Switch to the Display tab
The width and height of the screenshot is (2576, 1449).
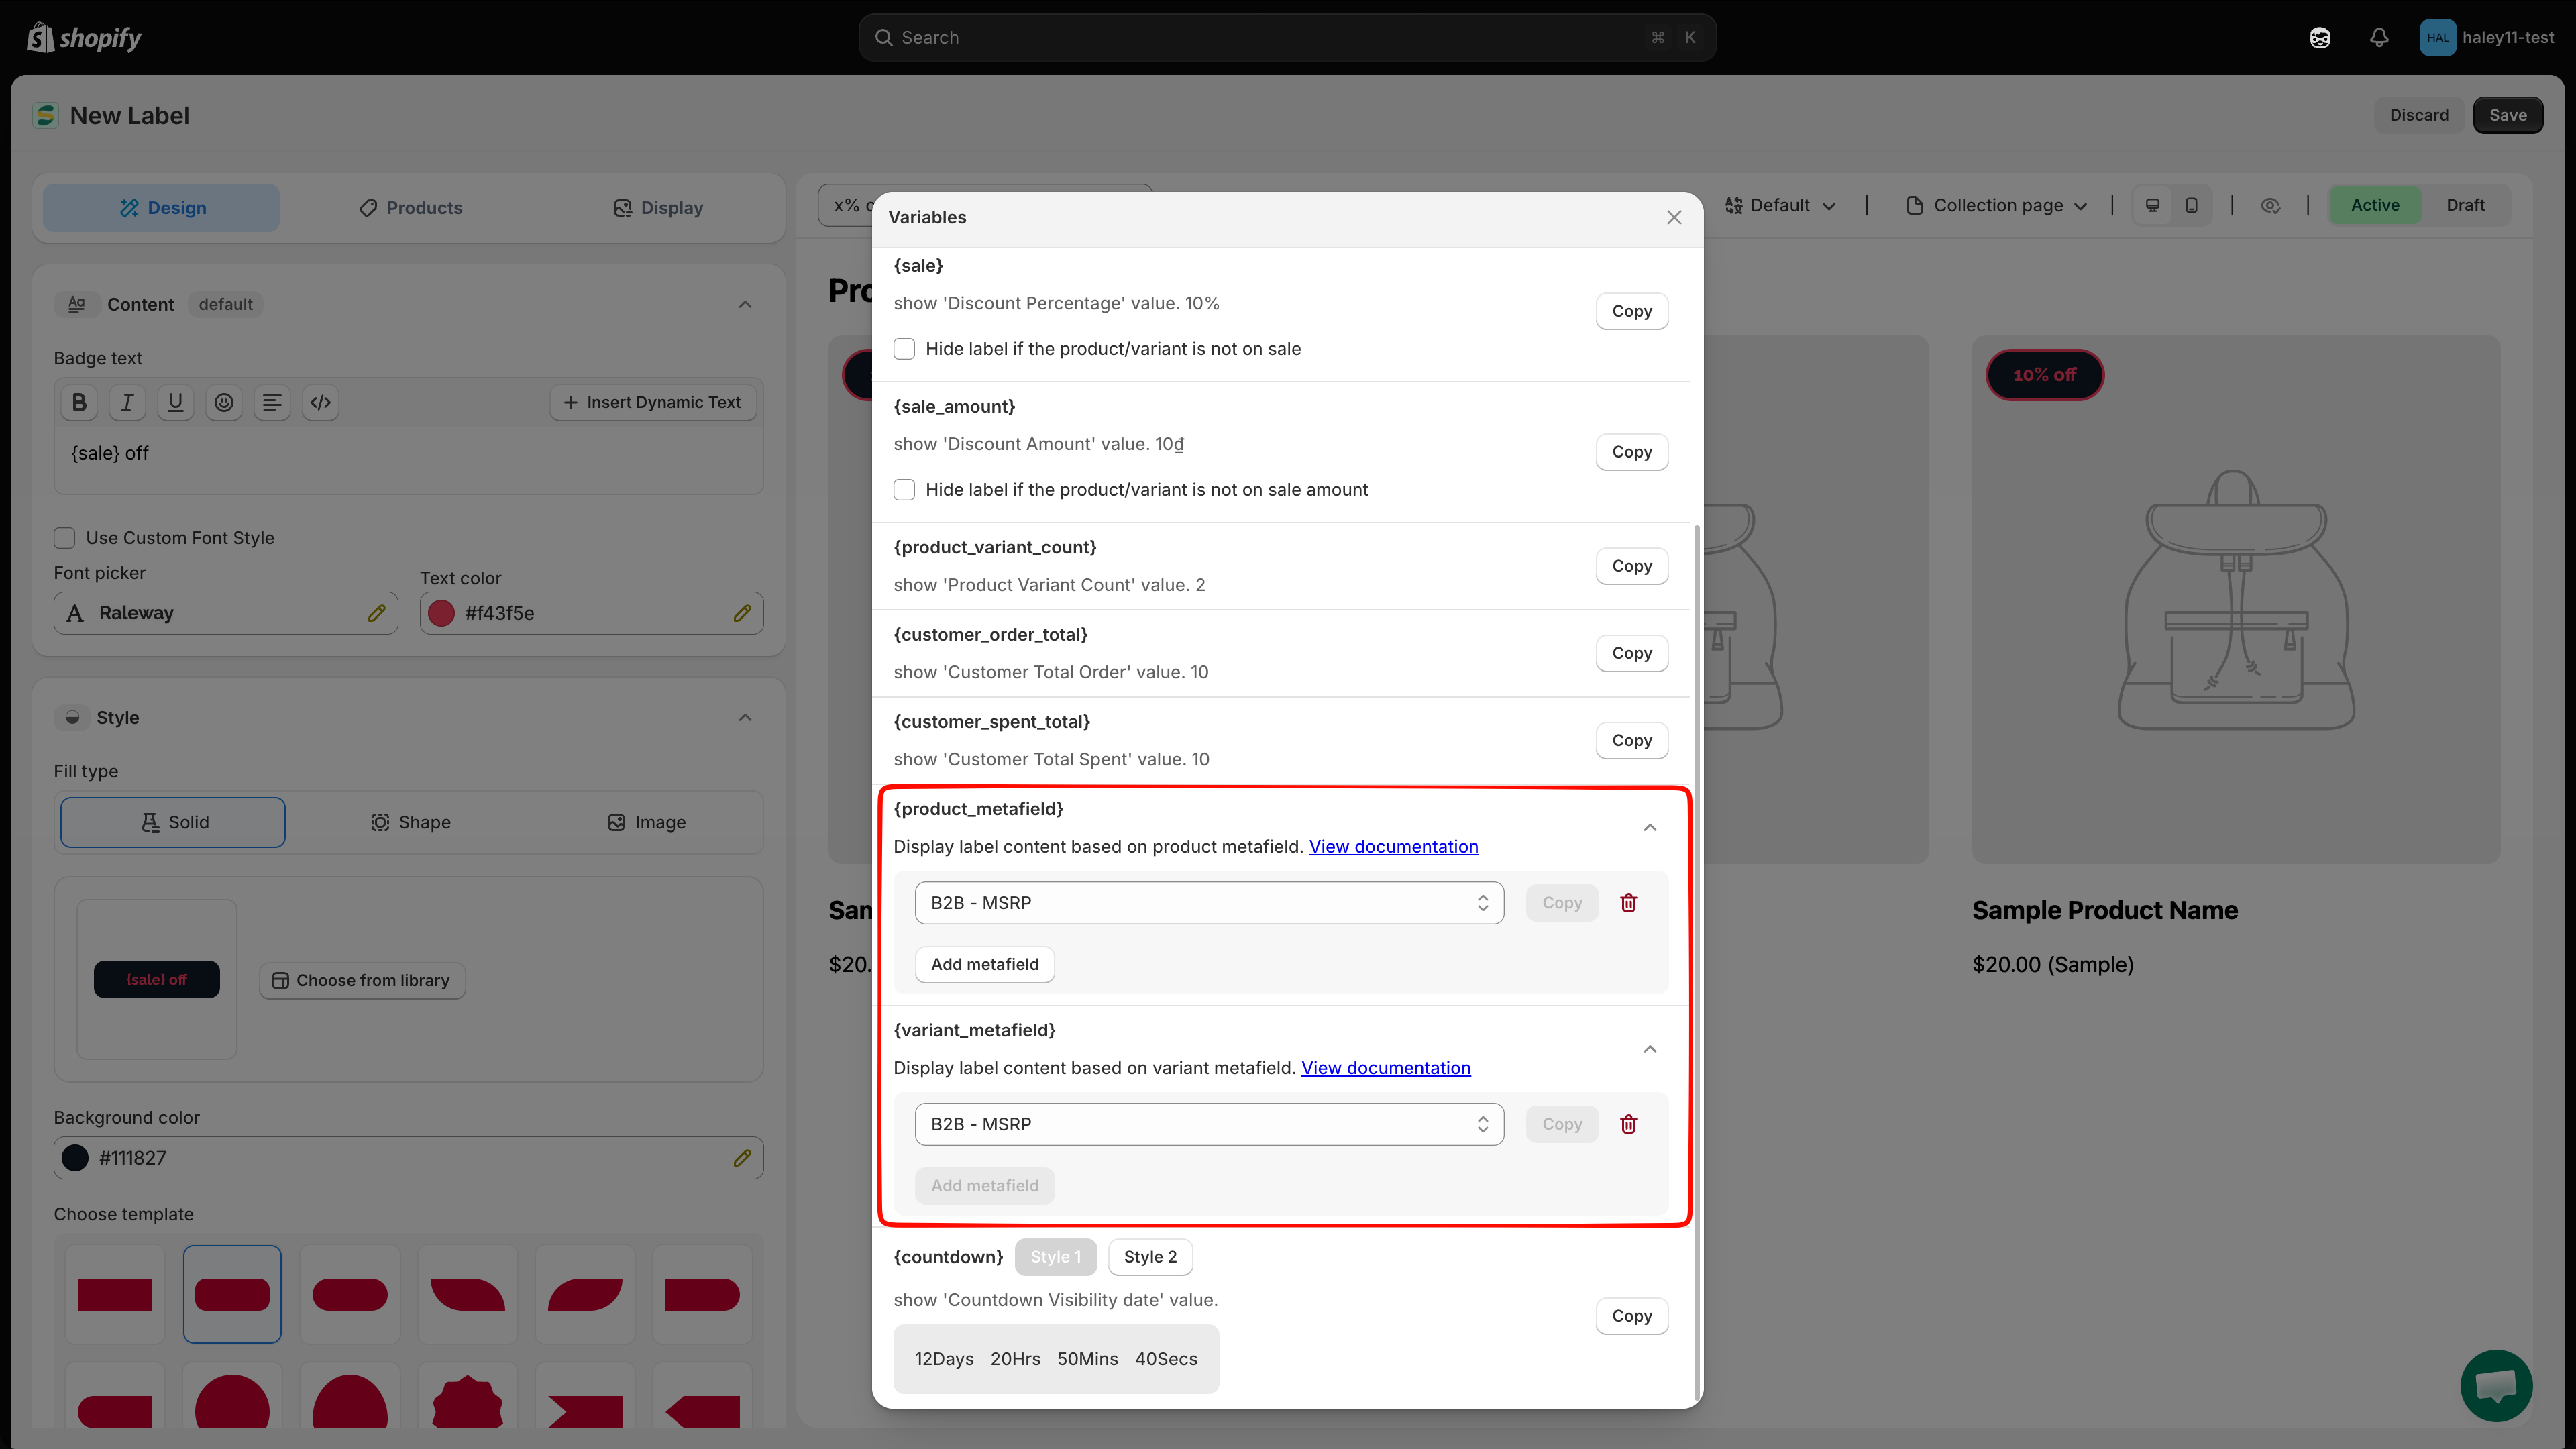pos(657,208)
